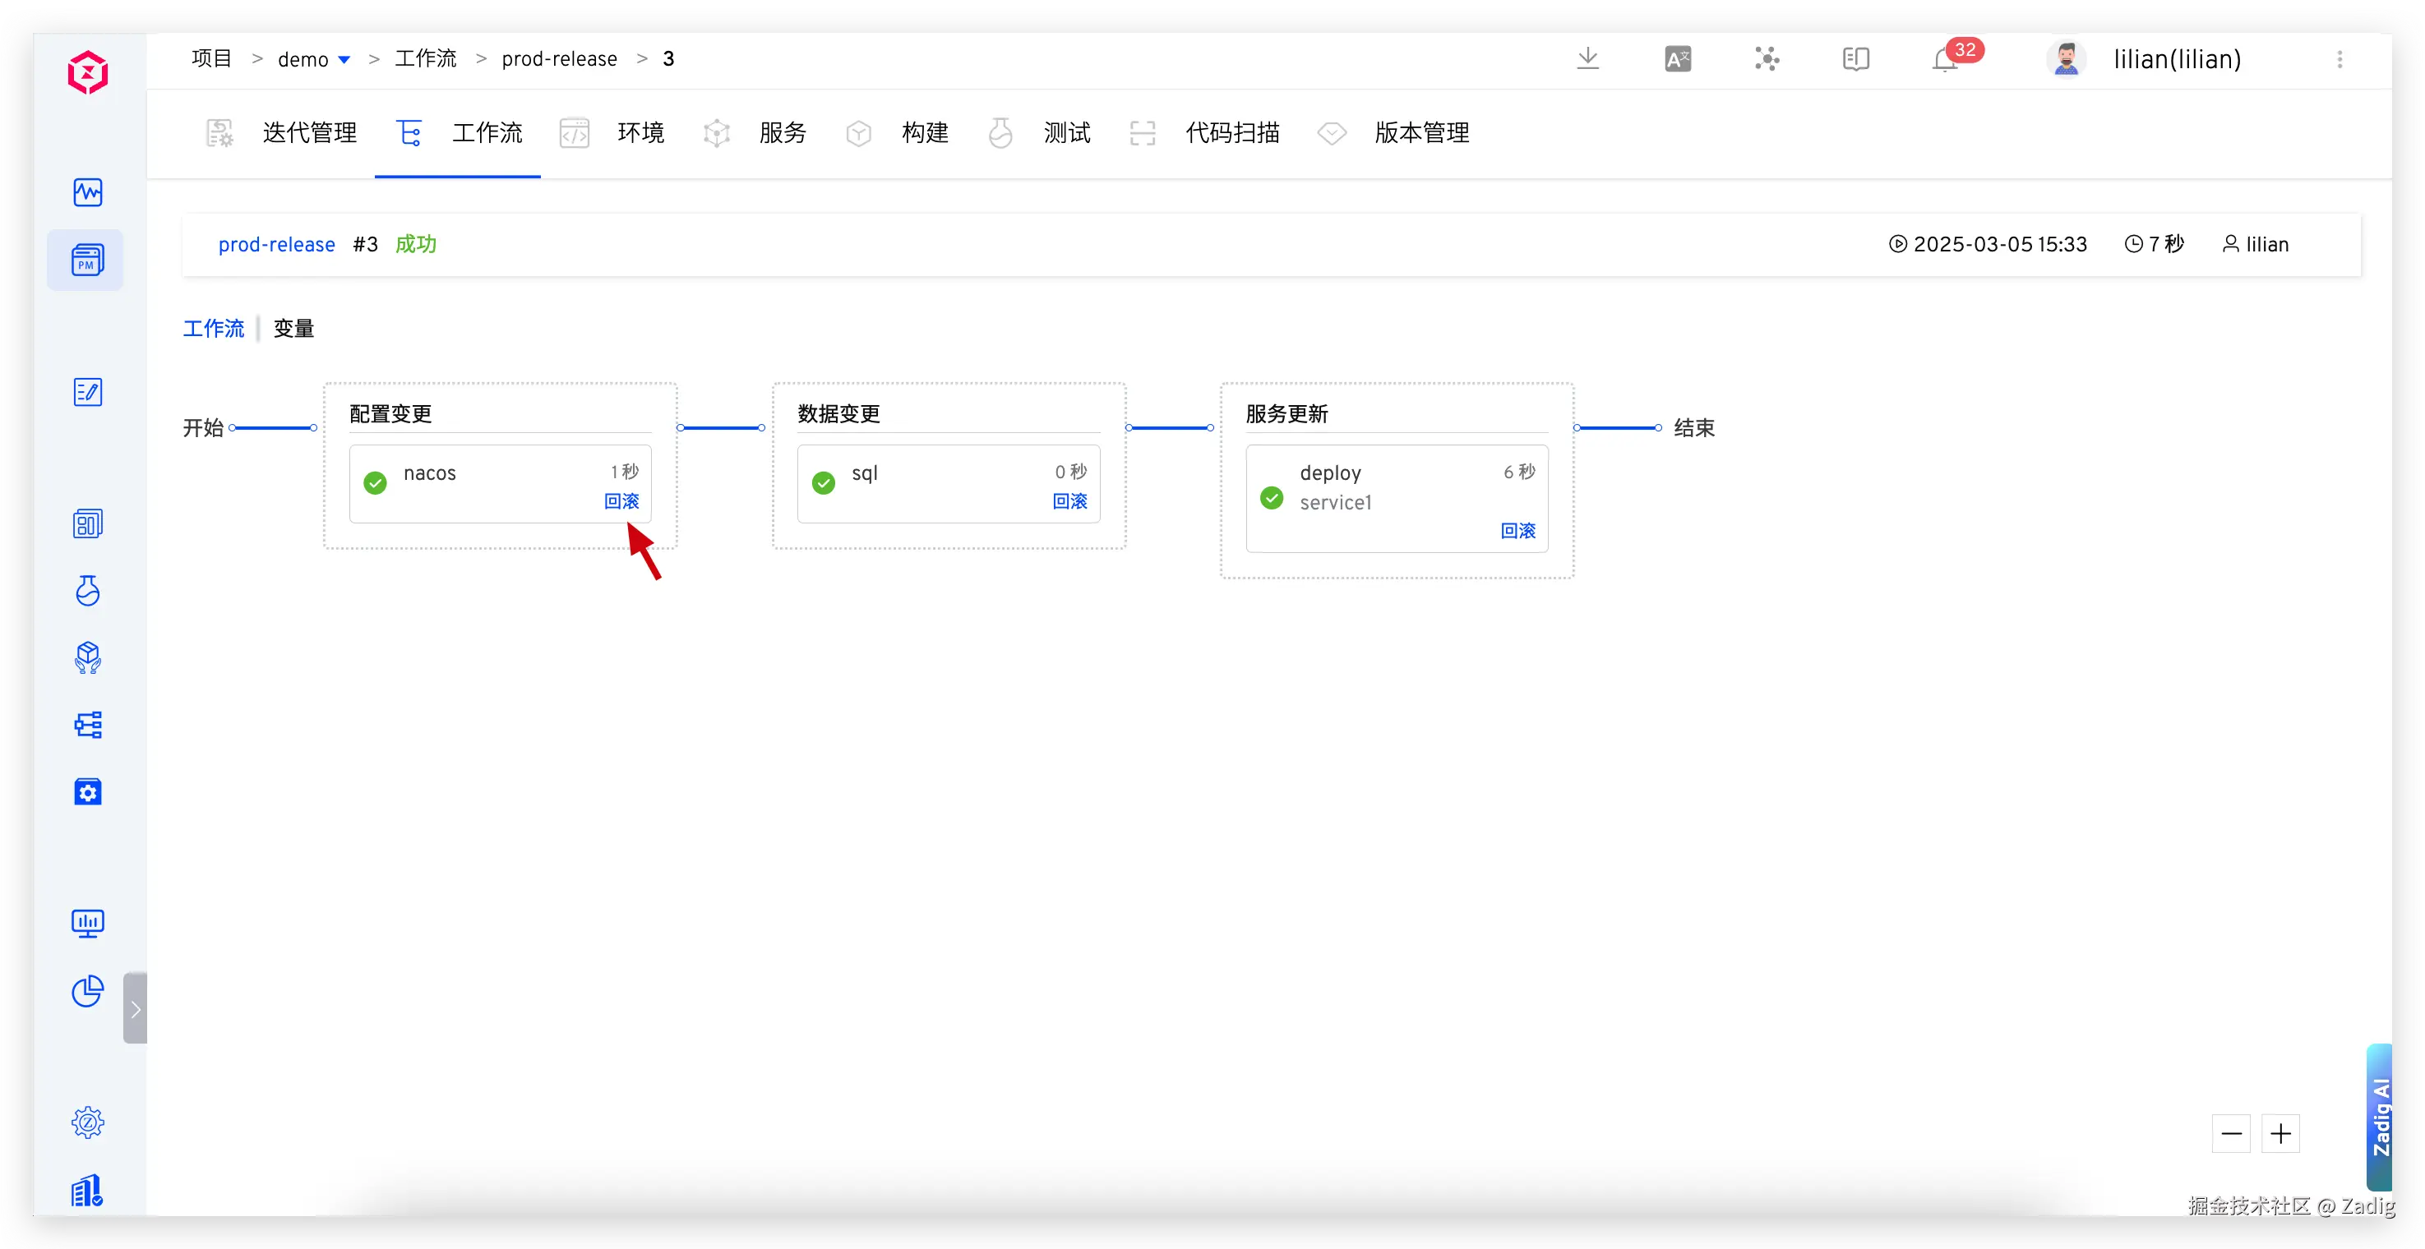Open the test flask sidebar icon
Viewport: 2425px width, 1249px height.
(x=88, y=591)
